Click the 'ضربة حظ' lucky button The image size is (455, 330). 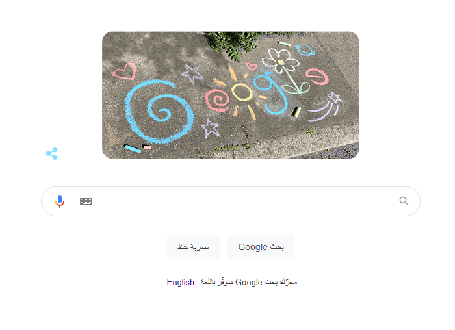click(193, 247)
